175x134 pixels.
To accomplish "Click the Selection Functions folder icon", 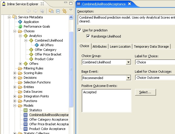I will point(20,82).
